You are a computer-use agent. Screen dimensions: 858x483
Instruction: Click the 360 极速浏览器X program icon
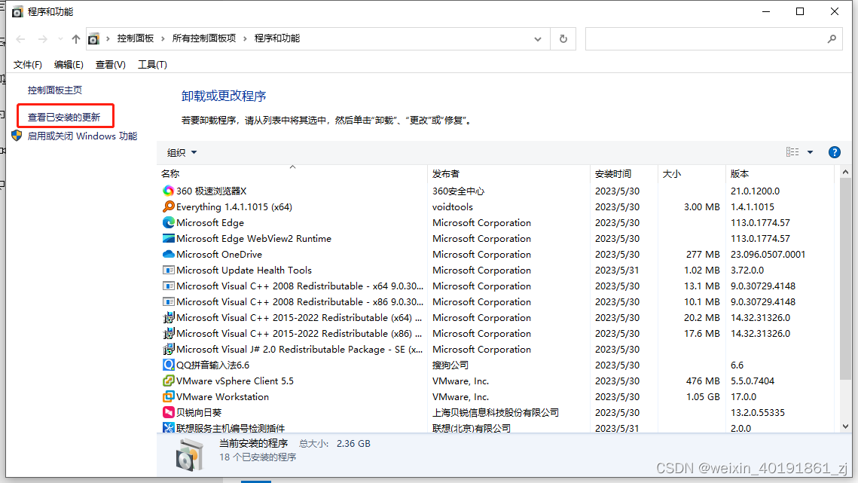click(x=169, y=191)
